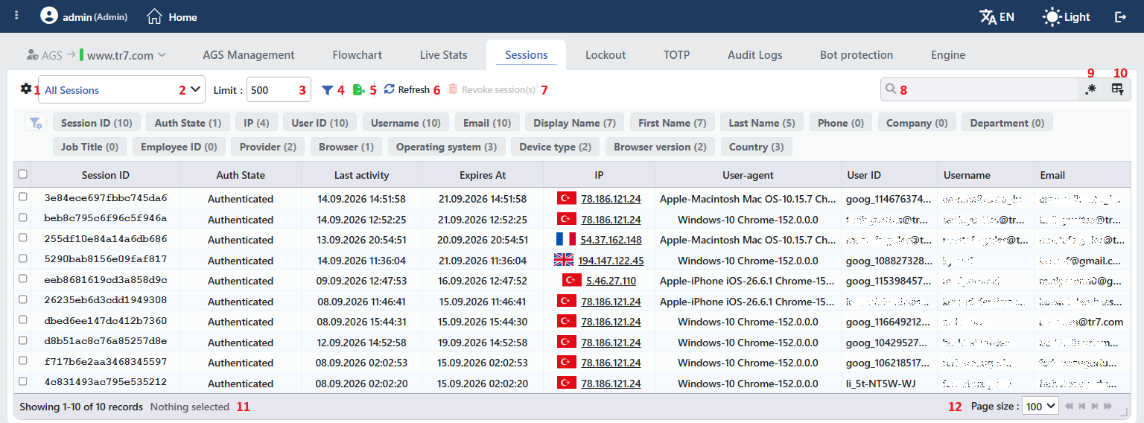The width and height of the screenshot is (1144, 423).
Task: Click the French flag icon
Action: pos(567,239)
